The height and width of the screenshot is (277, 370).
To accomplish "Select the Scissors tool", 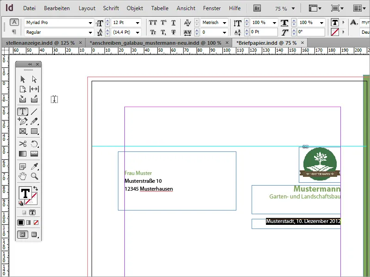I will tap(23, 144).
